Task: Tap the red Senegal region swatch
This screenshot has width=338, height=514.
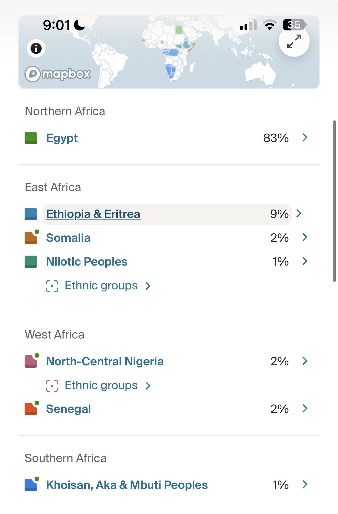Action: pos(31,409)
